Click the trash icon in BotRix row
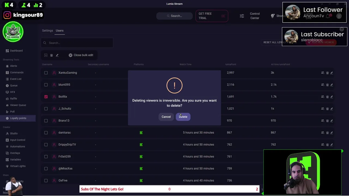The width and height of the screenshot is (349, 196). click(327, 97)
